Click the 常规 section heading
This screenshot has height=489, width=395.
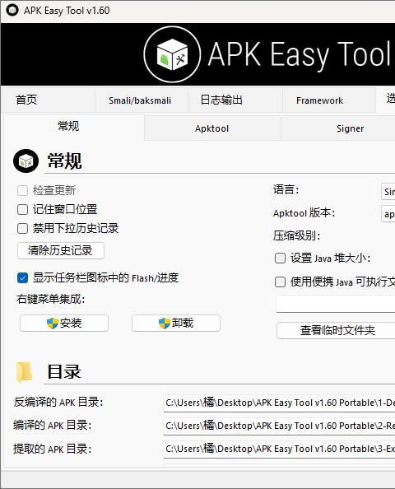pyautogui.click(x=64, y=161)
